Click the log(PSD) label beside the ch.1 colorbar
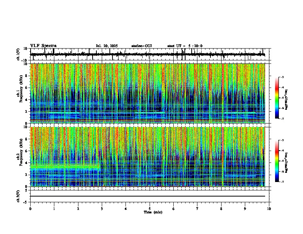 tap(287, 99)
